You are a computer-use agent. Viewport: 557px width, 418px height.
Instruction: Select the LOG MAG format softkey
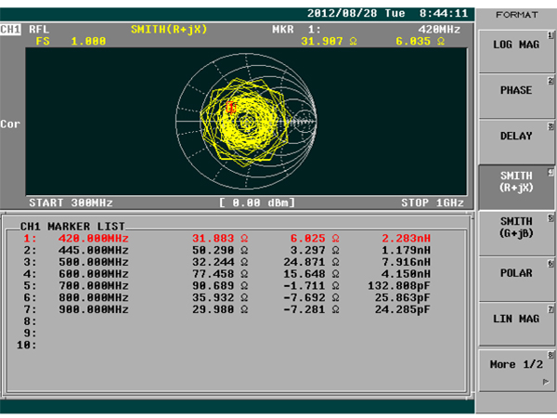click(x=516, y=51)
